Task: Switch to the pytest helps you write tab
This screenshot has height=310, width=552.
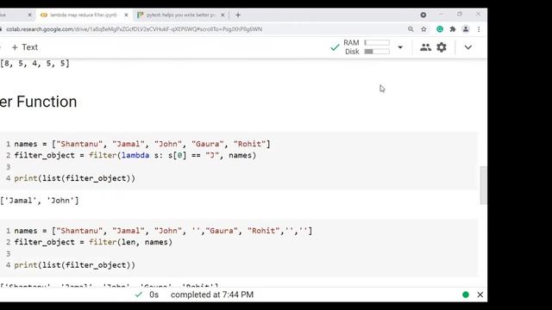Action: click(x=180, y=15)
